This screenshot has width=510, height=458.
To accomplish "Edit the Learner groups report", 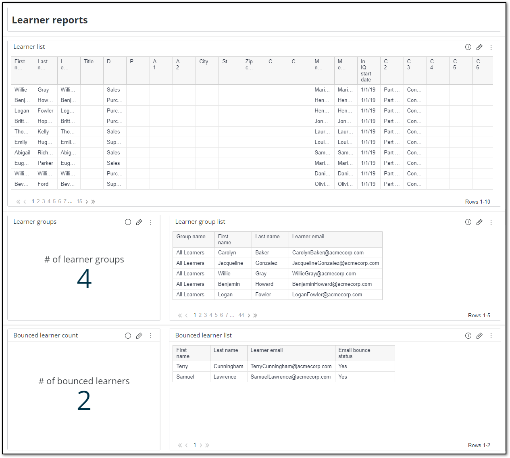I will coord(139,222).
